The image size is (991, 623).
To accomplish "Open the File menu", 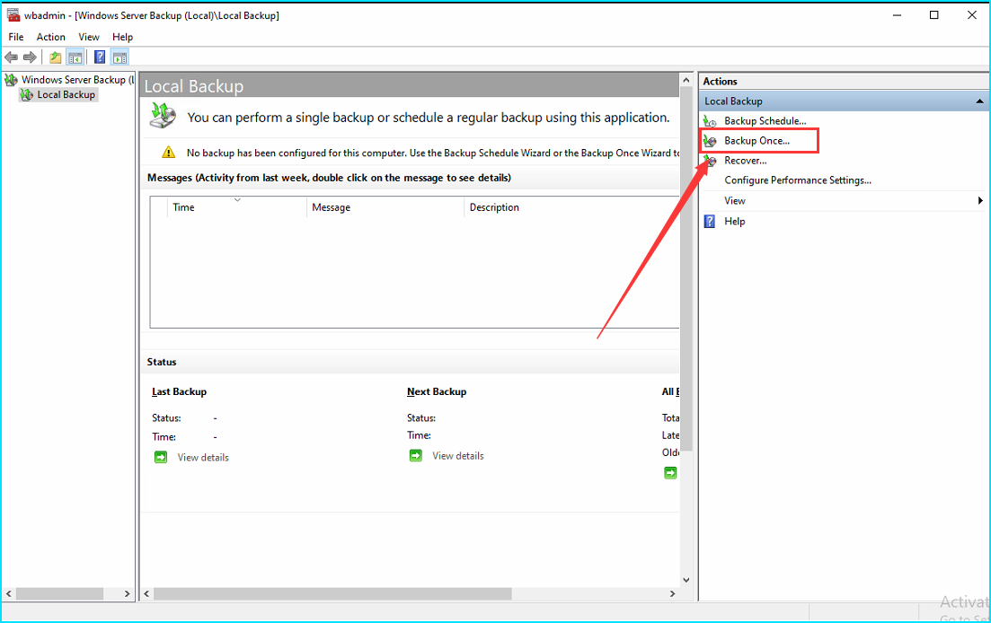I will [x=16, y=37].
